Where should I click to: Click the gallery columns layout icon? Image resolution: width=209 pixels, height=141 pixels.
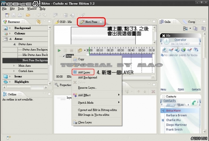click(x=203, y=28)
